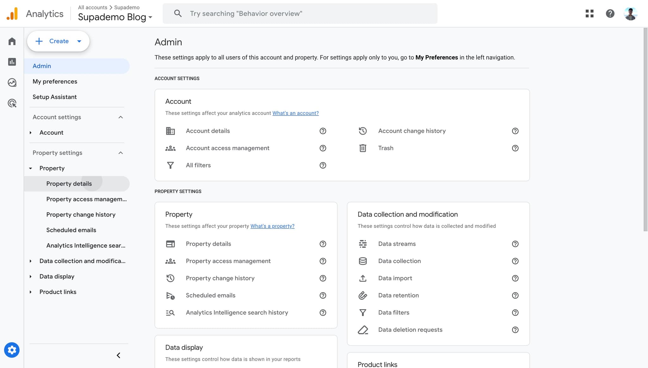The height and width of the screenshot is (368, 648).
Task: Click the Admin gear icon
Action: point(12,350)
